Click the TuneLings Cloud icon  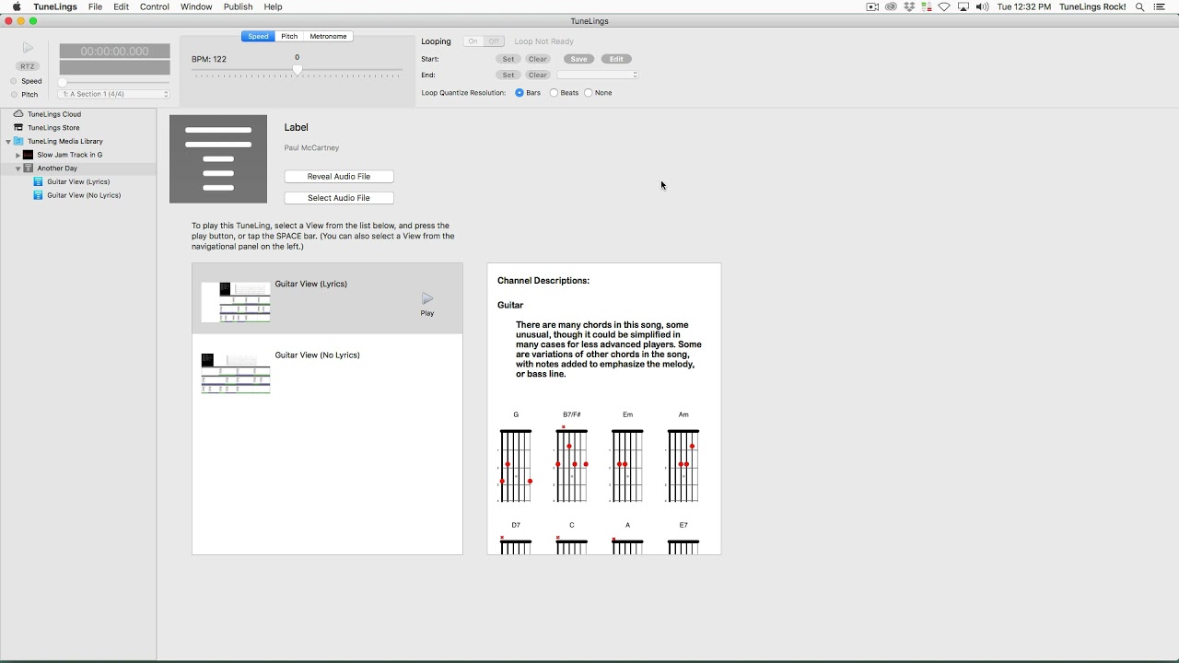pos(18,114)
